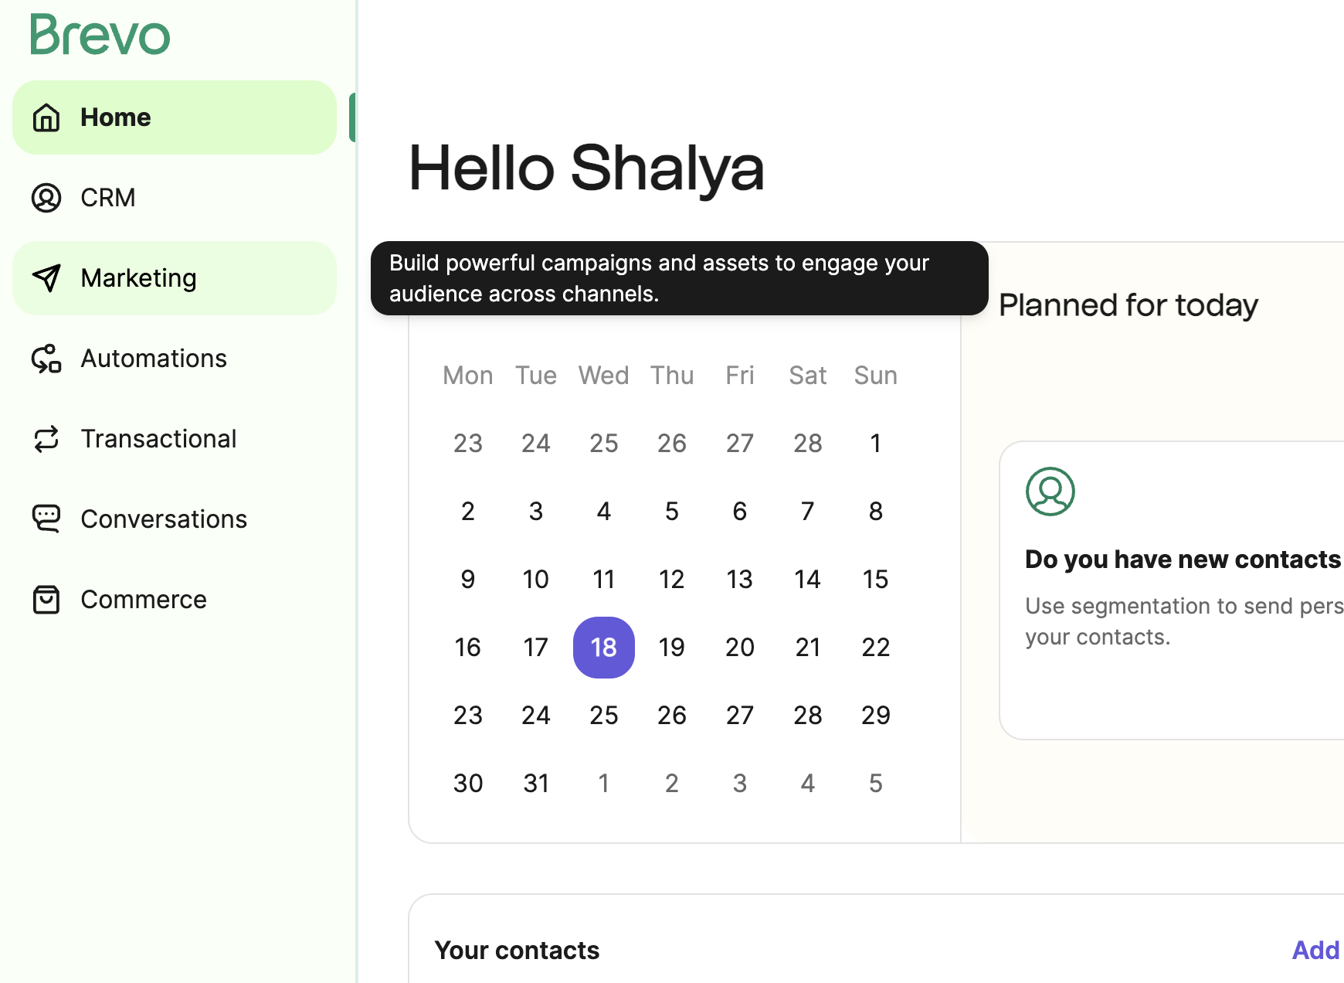1344x983 pixels.
Task: Click the green contact icon in card
Action: click(x=1050, y=491)
